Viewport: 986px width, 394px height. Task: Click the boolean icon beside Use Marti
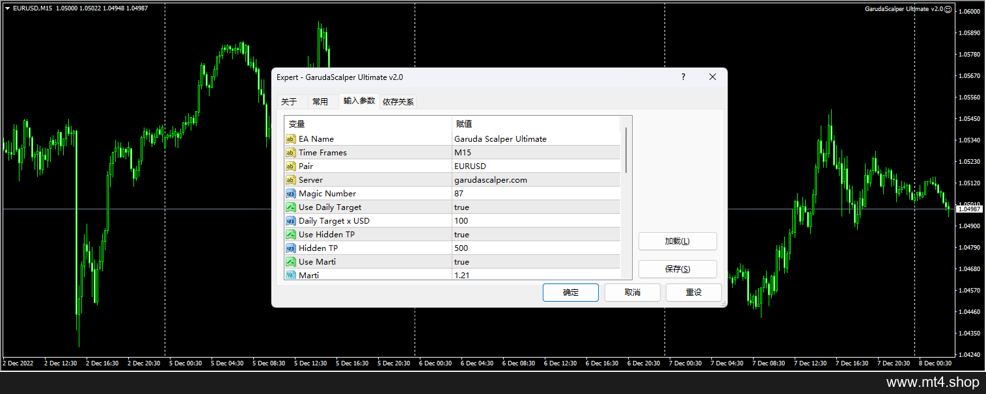pos(291,262)
